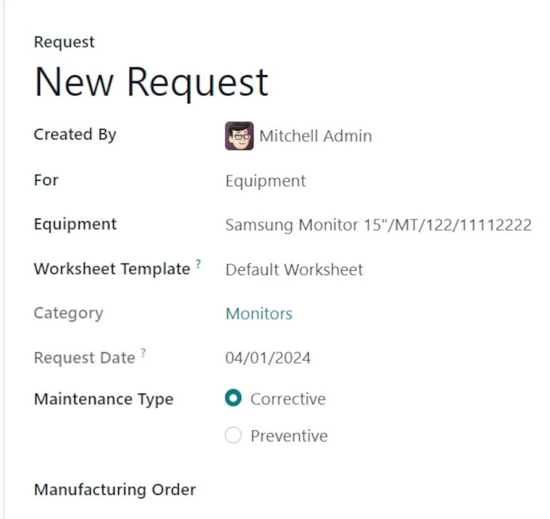This screenshot has height=519, width=550.
Task: Click Mitchell Admin's avatar picture
Action: [x=239, y=135]
